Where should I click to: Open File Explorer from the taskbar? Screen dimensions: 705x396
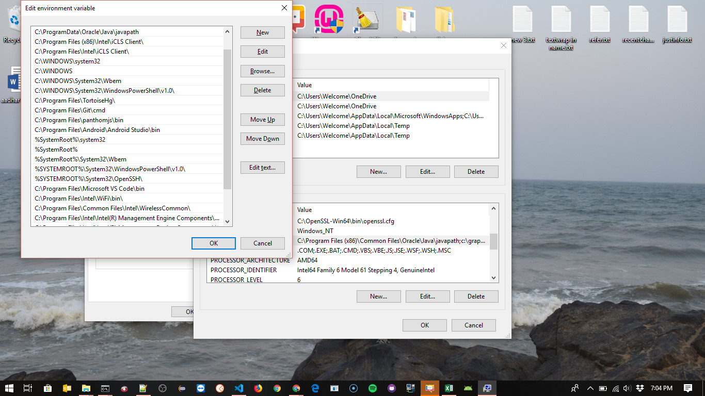[x=86, y=388]
